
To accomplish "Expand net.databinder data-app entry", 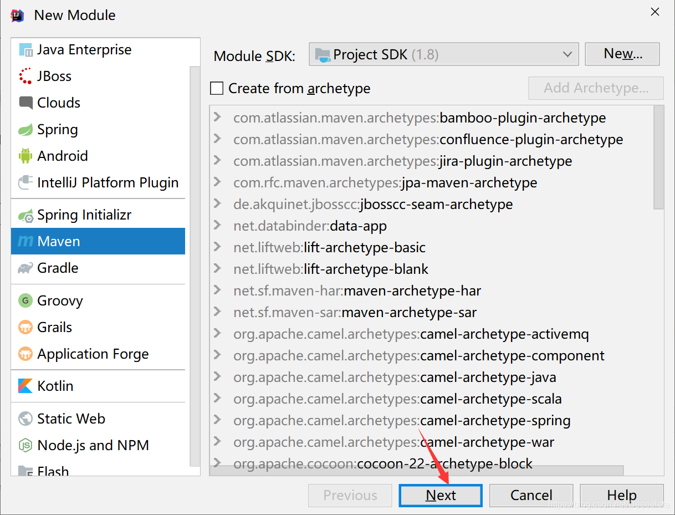I will (x=217, y=226).
